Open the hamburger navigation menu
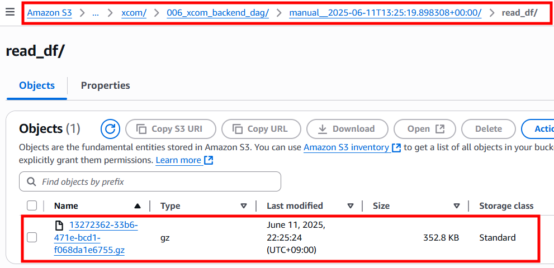The image size is (554, 268). [10, 12]
